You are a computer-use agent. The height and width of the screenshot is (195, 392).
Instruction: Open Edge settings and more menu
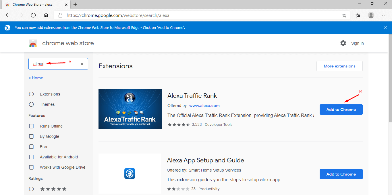point(384,15)
